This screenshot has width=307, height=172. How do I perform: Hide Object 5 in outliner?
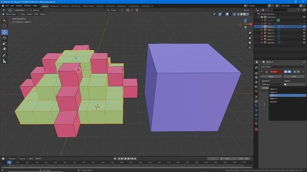coord(304,39)
